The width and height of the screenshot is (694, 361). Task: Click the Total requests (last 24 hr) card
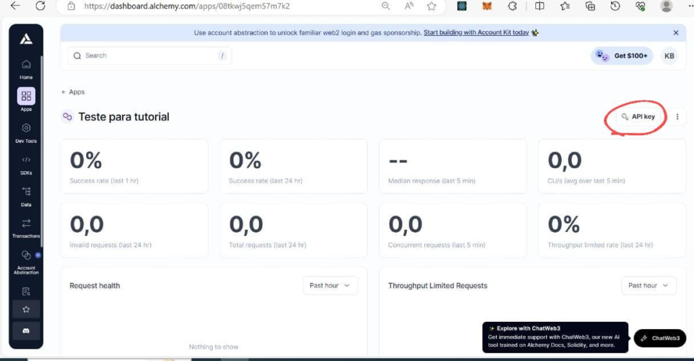(x=293, y=231)
